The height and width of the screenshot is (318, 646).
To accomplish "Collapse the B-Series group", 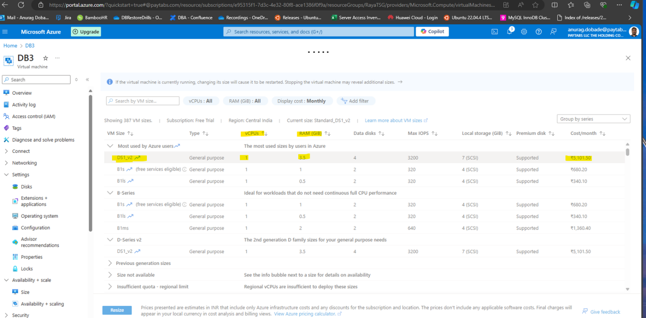I will [x=110, y=193].
